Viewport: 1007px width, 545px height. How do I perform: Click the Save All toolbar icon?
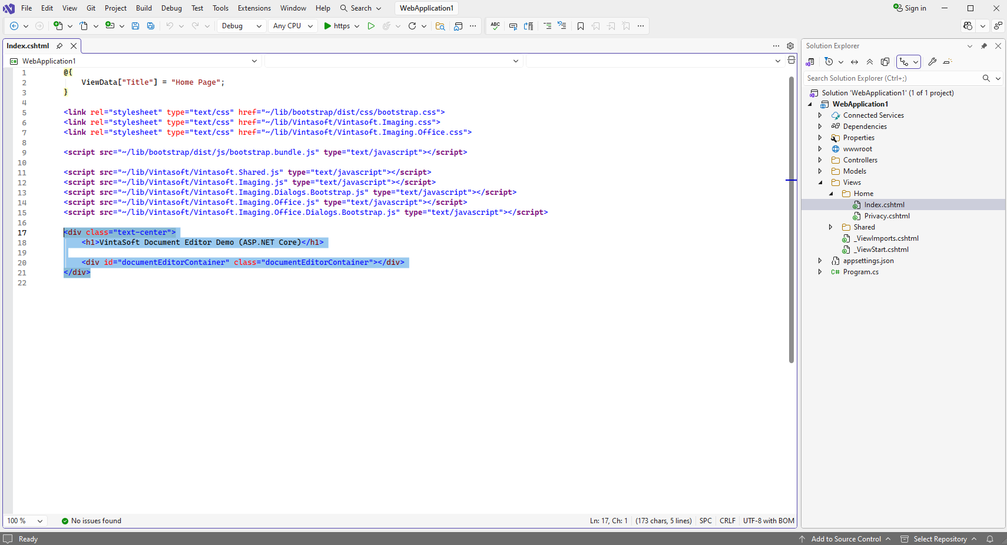[151, 26]
